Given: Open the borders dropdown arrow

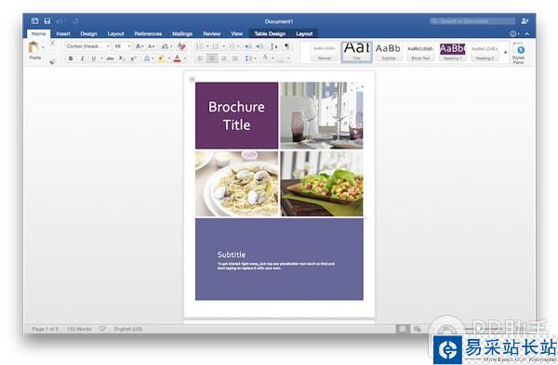Looking at the screenshot, I should (288, 59).
